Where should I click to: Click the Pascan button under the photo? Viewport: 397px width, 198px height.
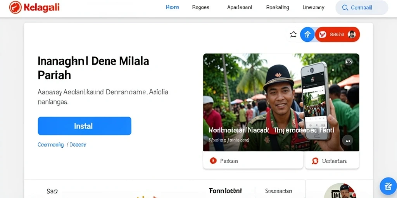point(253,160)
